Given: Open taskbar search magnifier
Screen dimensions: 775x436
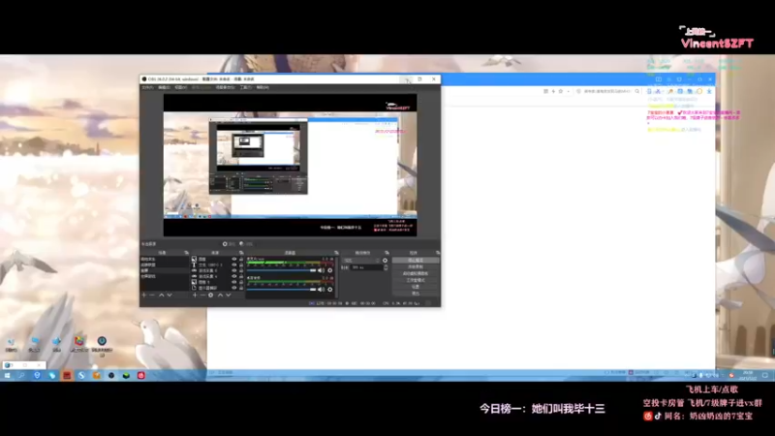Looking at the screenshot, I should (21, 376).
